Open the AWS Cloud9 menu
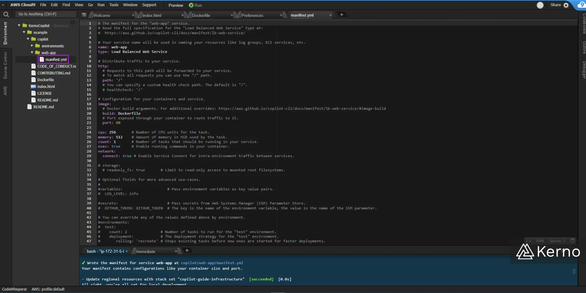The width and height of the screenshot is (586, 293). tap(23, 5)
